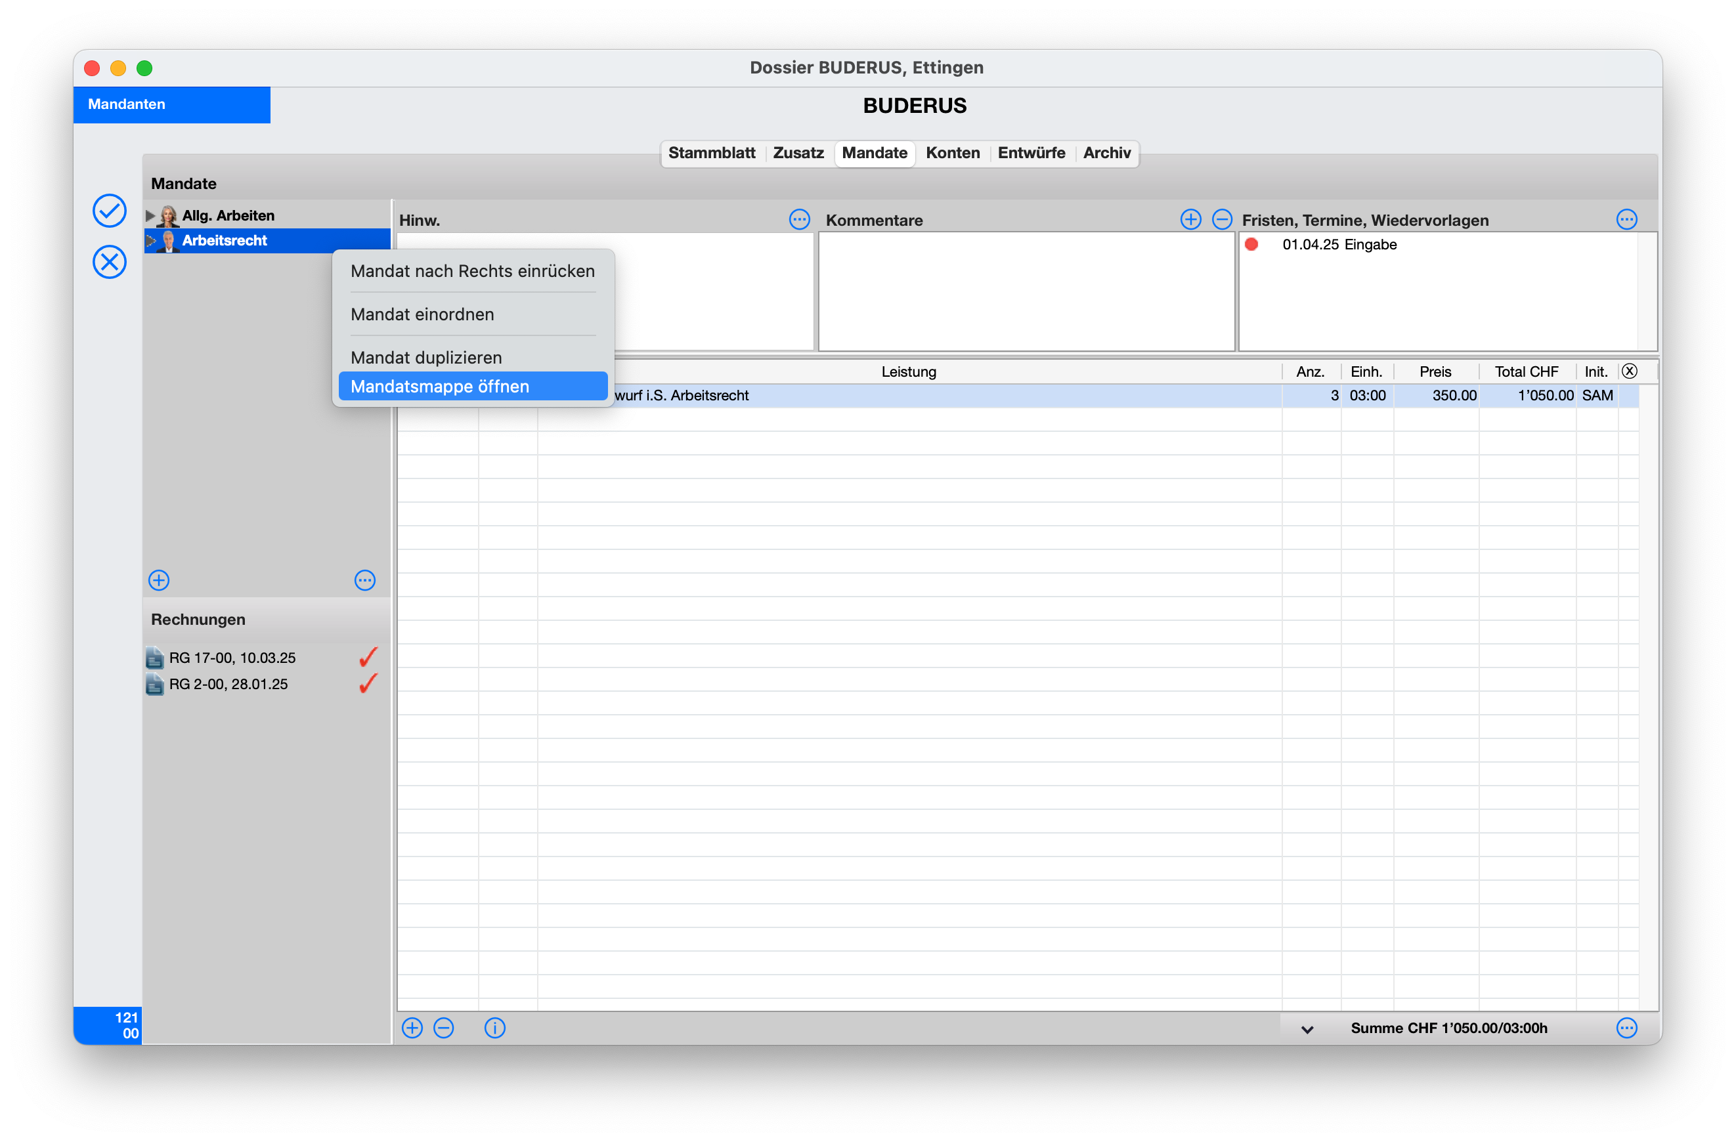
Task: Add a new Mandat with plus icon
Action: point(159,580)
